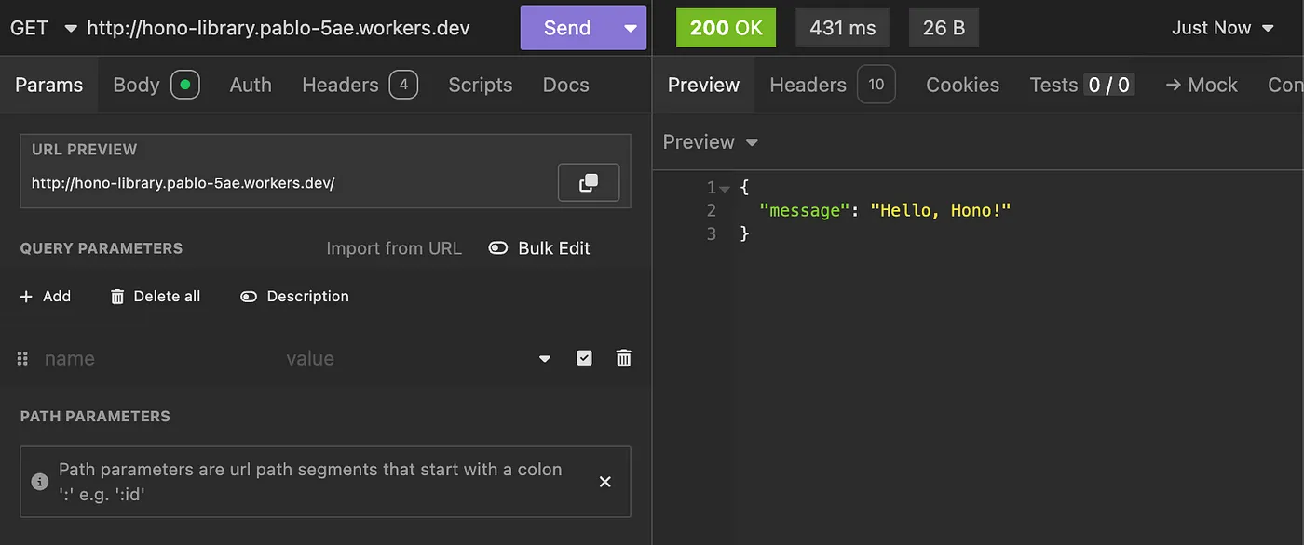Click the 431 ms response time
This screenshot has height=545, width=1304.
pyautogui.click(x=843, y=28)
